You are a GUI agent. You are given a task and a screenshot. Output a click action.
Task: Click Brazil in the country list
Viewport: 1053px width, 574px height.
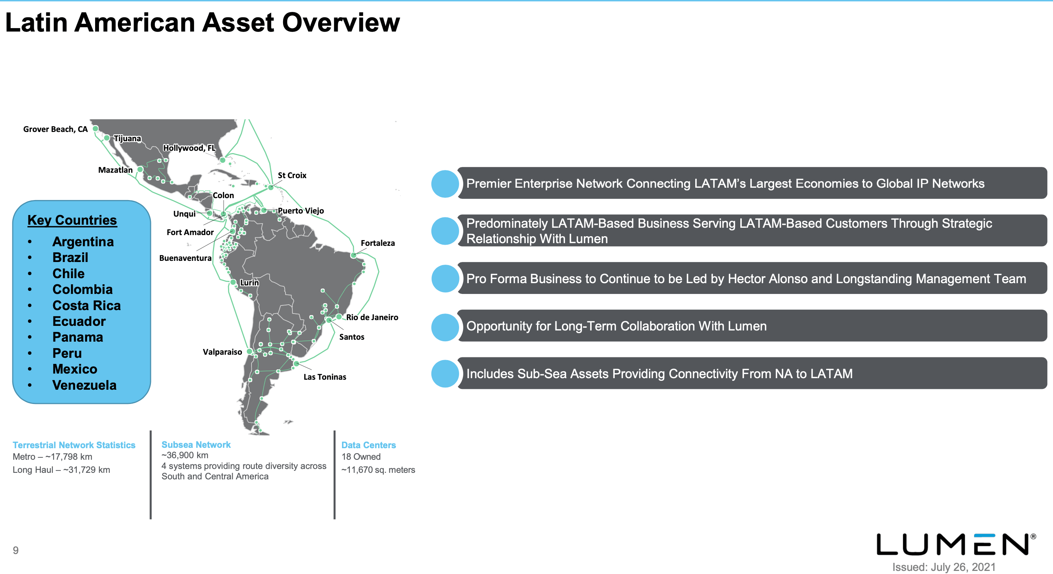click(x=70, y=258)
